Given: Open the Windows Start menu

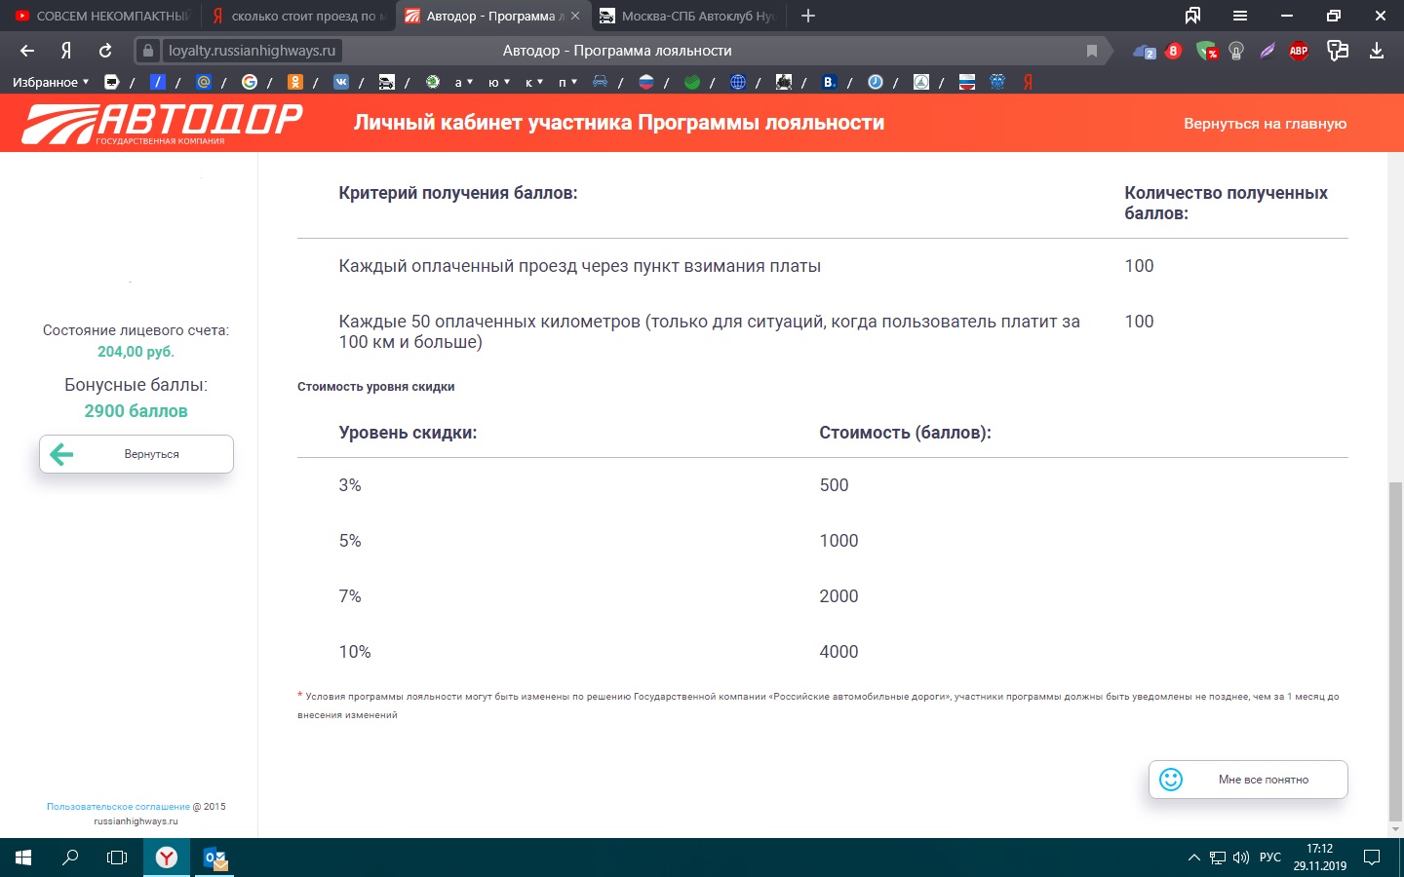Looking at the screenshot, I should pos(23,858).
